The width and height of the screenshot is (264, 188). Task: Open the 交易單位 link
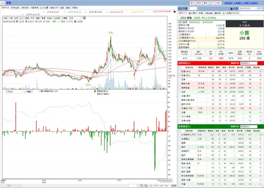tap(238, 3)
